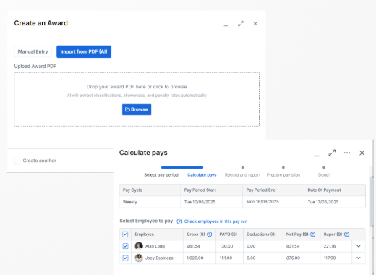Uncheck Alan Long's pay checkbox
This screenshot has height=275, width=376.
[x=125, y=246]
